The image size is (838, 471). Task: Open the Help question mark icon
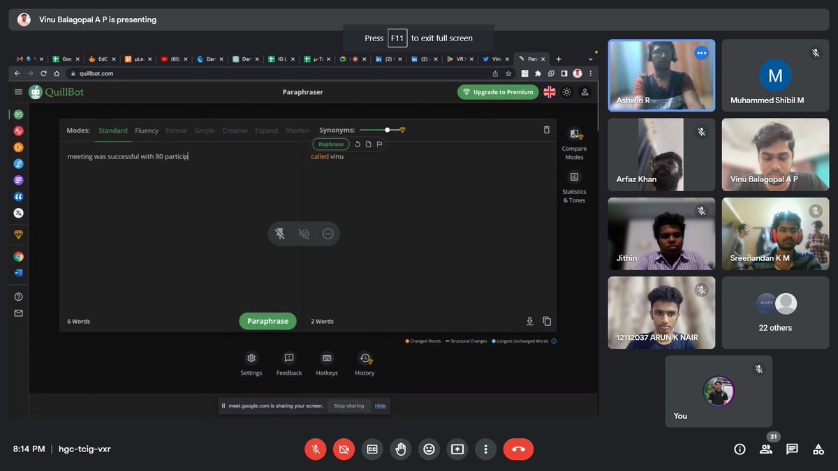point(19,297)
